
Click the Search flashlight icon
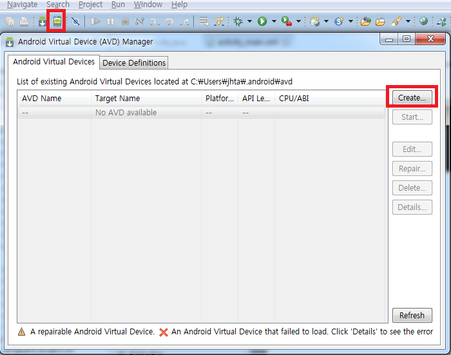coord(396,21)
